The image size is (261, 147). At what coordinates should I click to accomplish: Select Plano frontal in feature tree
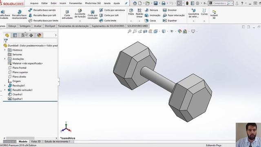coord(17,68)
